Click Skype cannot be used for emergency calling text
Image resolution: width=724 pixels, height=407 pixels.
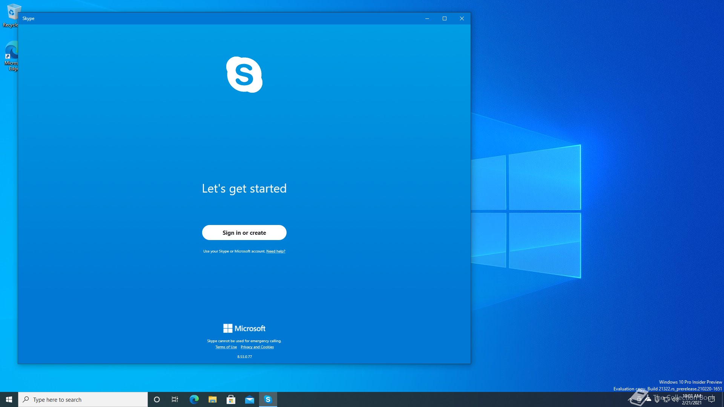pyautogui.click(x=244, y=341)
